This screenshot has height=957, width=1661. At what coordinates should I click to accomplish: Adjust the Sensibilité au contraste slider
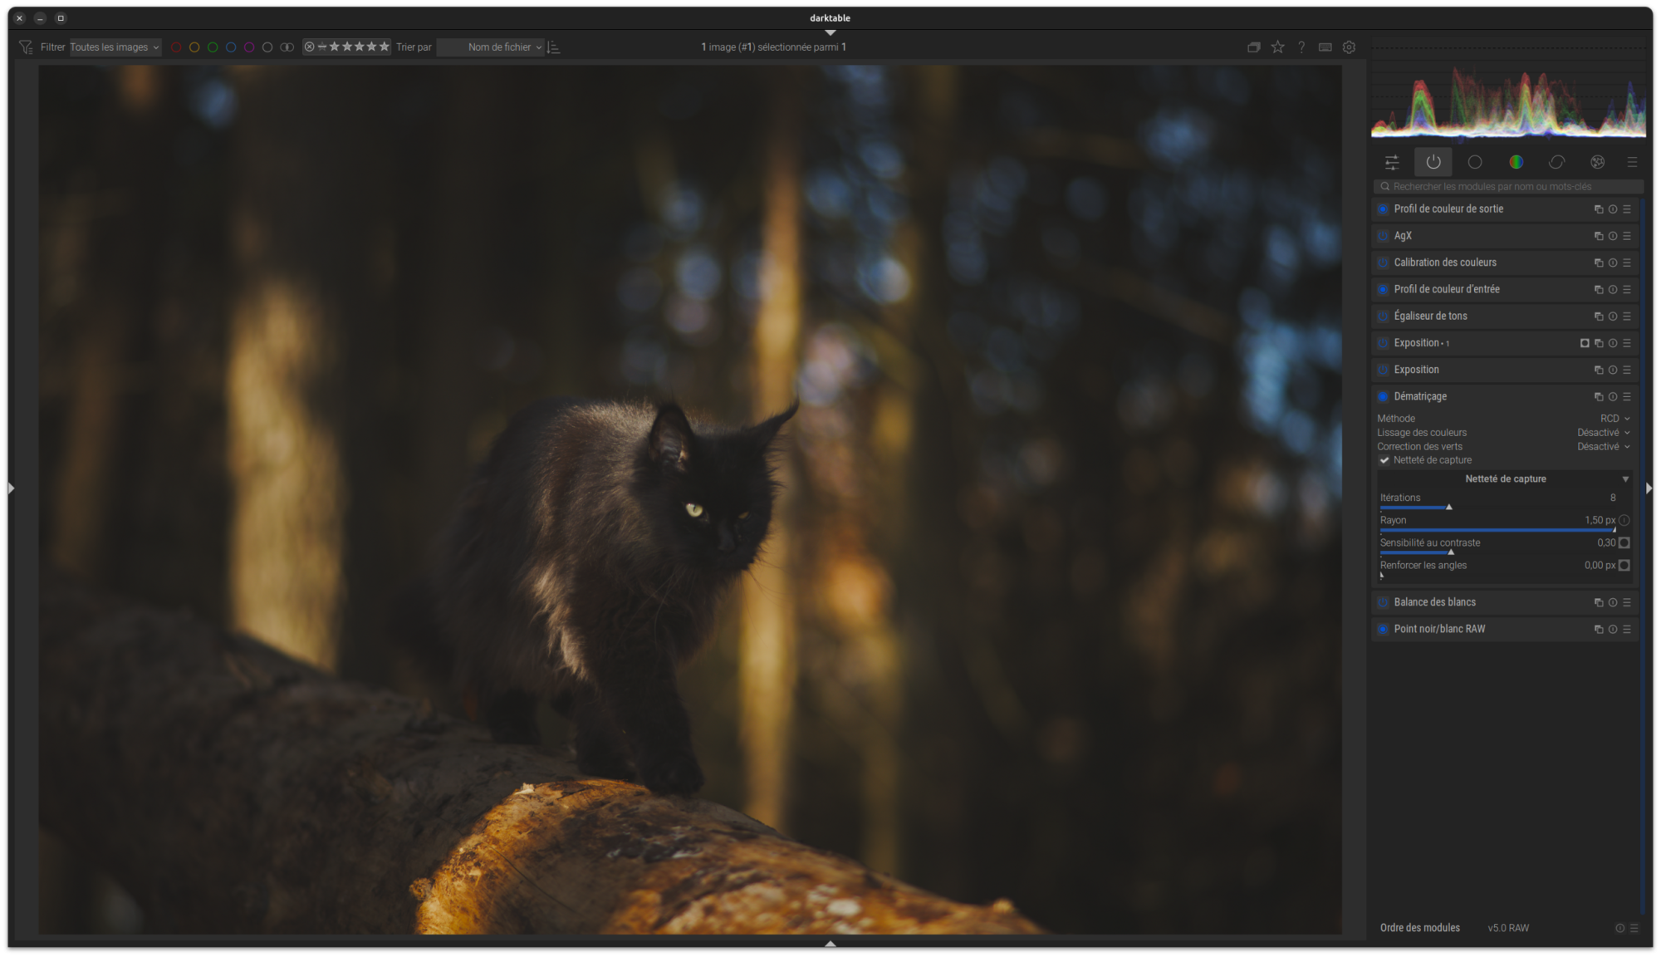(x=1451, y=552)
